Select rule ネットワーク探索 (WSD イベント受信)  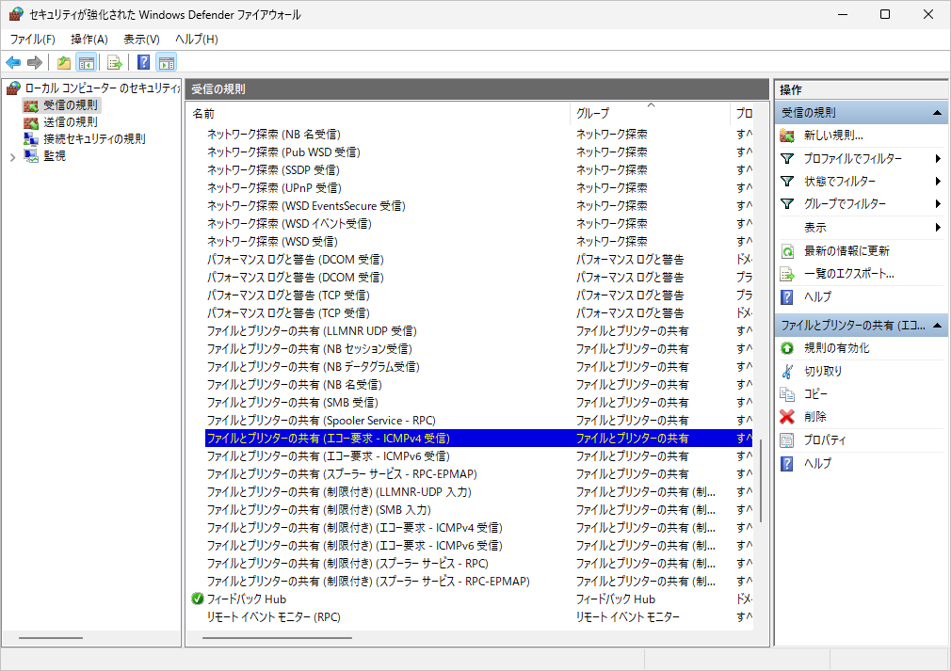(289, 224)
